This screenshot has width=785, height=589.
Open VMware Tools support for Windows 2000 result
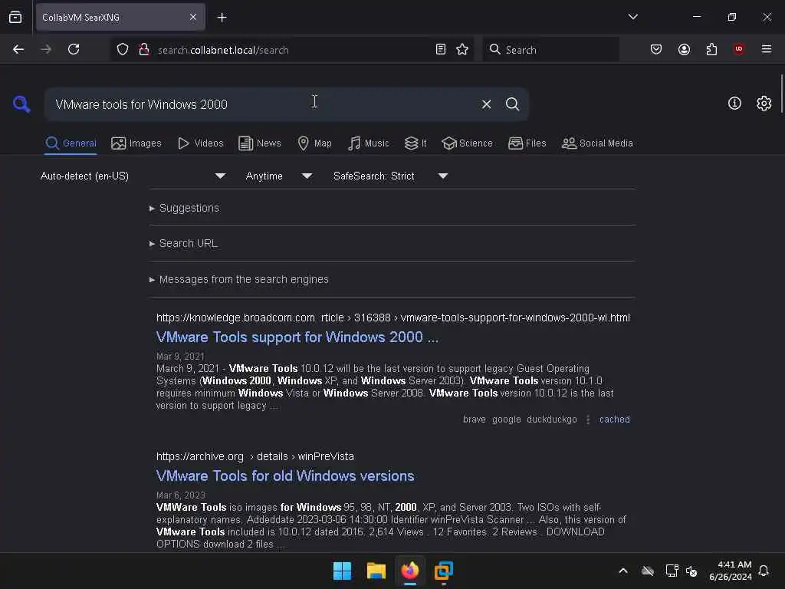pos(297,337)
